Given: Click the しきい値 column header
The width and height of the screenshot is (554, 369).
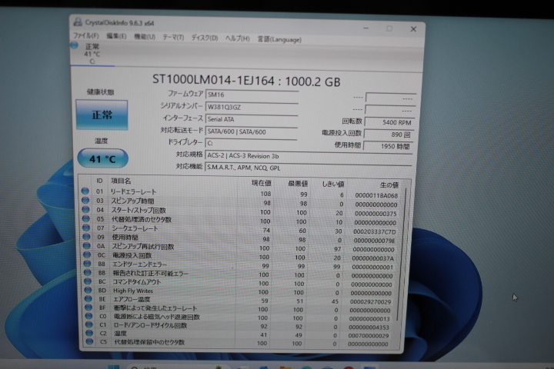Looking at the screenshot, I should point(333,184).
